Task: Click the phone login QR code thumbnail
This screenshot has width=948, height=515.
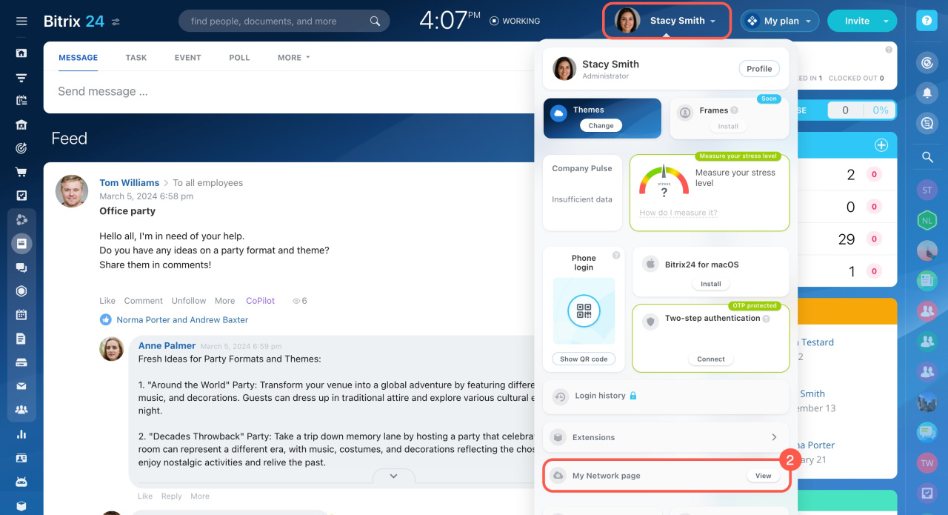Action: point(584,311)
